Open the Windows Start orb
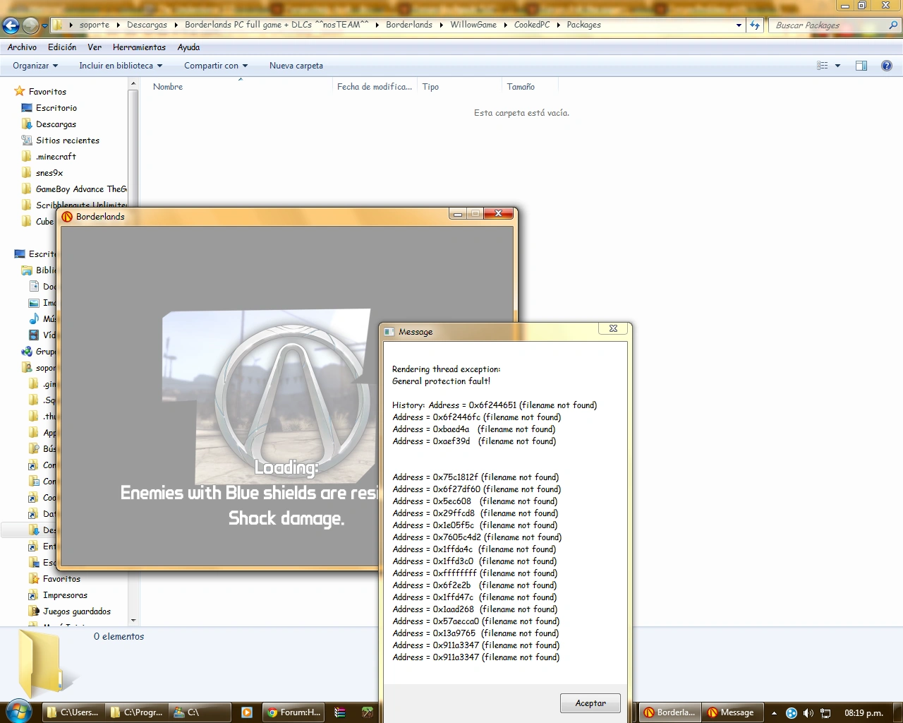The image size is (903, 723). (x=19, y=712)
